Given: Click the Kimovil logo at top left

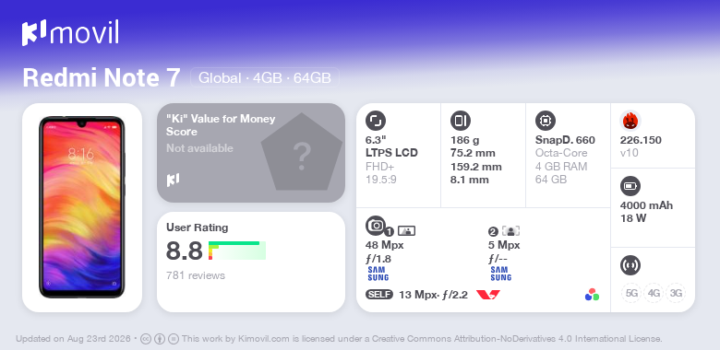Looking at the screenshot, I should [x=70, y=32].
